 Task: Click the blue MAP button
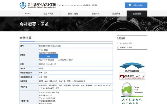click(49, 56)
